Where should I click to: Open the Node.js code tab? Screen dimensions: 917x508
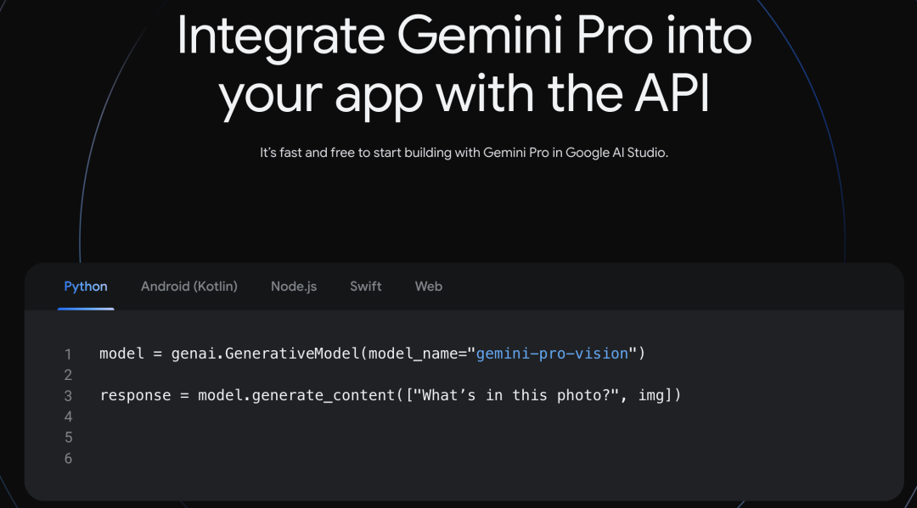pyautogui.click(x=294, y=287)
